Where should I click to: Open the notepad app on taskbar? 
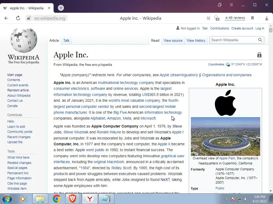coord(106,199)
